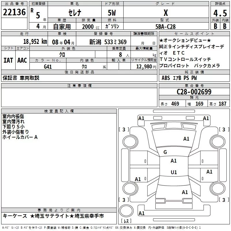Click sales point ★オークションデビュー★
231x231 pixels.
185,40
